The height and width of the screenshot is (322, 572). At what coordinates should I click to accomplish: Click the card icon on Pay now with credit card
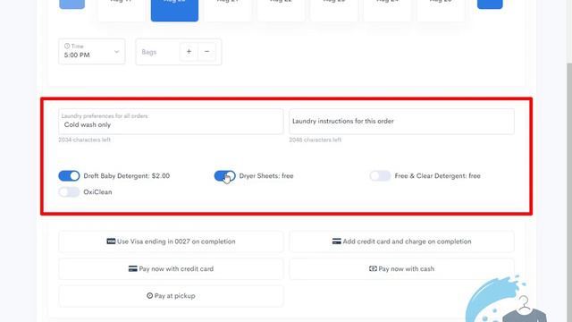tap(133, 268)
